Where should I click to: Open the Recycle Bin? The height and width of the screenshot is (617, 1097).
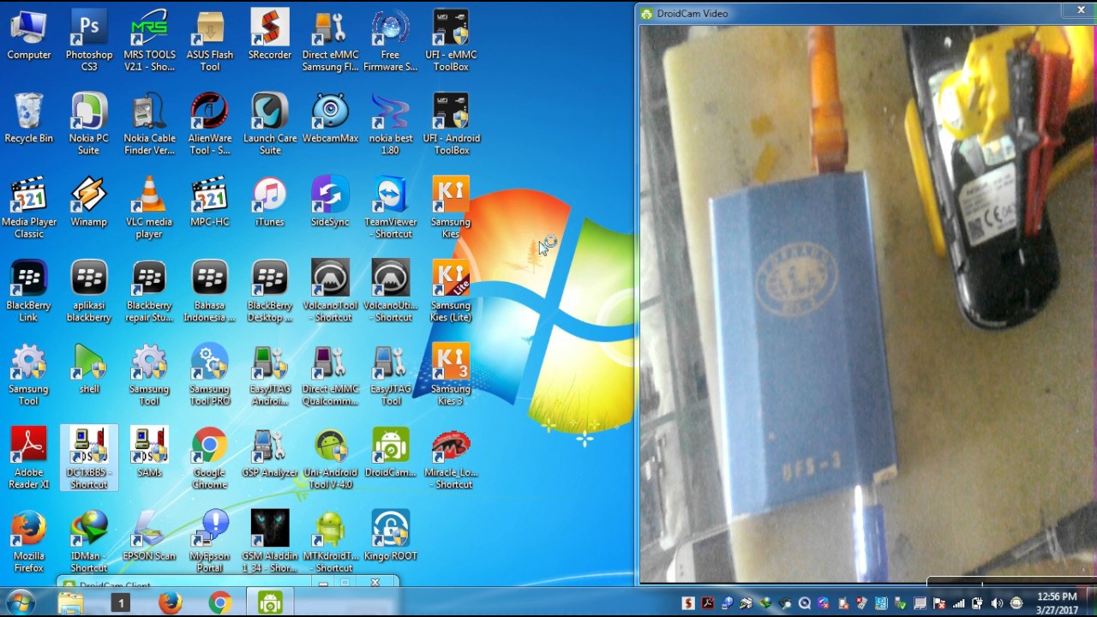(28, 120)
